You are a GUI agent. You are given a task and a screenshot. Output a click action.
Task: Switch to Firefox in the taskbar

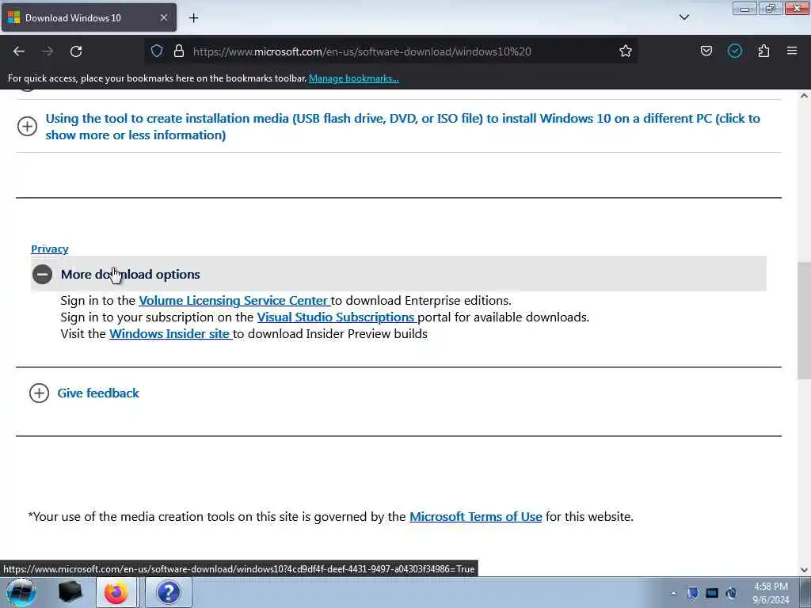pos(116,592)
